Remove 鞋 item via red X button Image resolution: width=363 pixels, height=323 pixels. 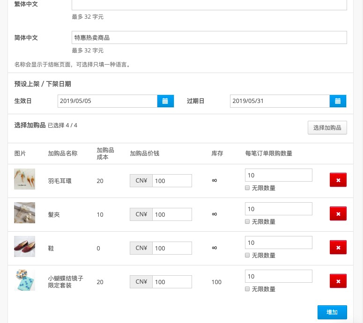click(x=338, y=247)
